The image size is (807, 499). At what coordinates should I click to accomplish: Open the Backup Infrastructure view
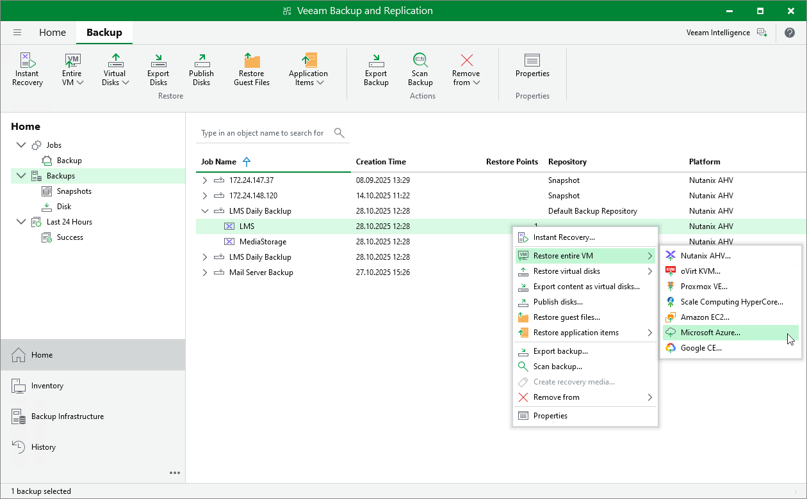[x=67, y=416]
